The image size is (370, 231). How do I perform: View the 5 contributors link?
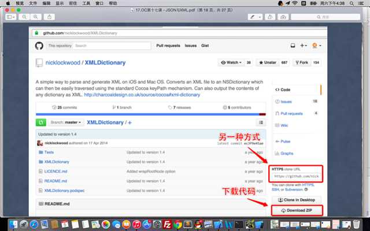click(237, 107)
